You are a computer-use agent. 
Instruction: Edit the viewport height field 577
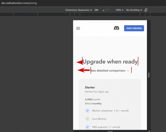coord(108,10)
